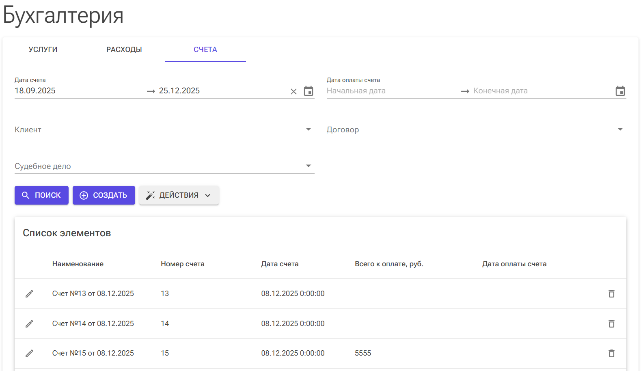Click the Список элементов heading
643x371 pixels.
click(x=67, y=233)
